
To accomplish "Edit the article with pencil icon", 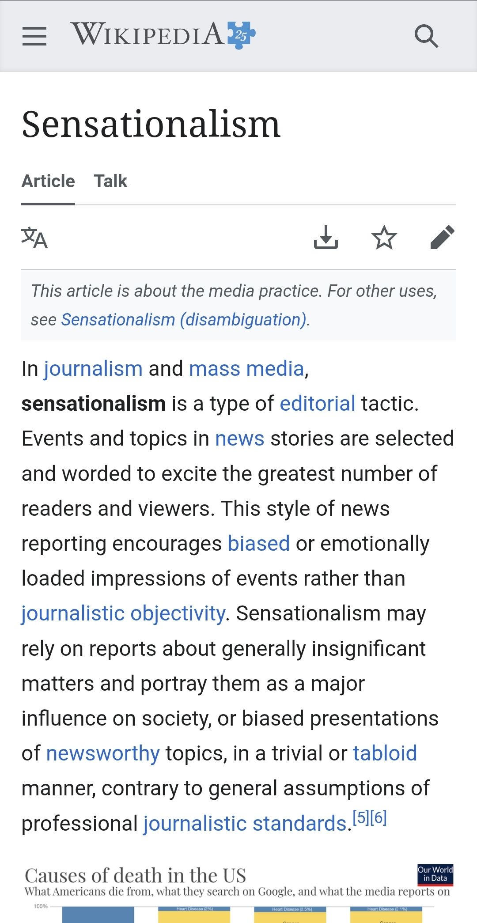I will (442, 238).
